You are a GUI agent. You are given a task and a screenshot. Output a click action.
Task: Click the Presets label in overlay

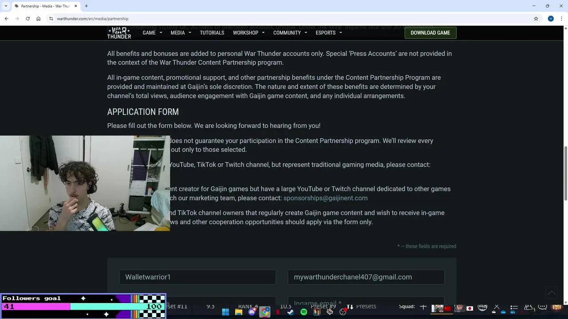click(366, 306)
